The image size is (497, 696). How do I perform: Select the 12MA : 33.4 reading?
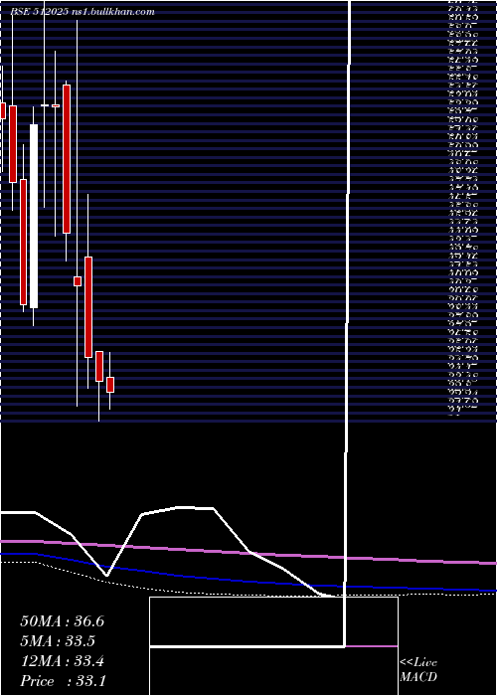click(62, 661)
